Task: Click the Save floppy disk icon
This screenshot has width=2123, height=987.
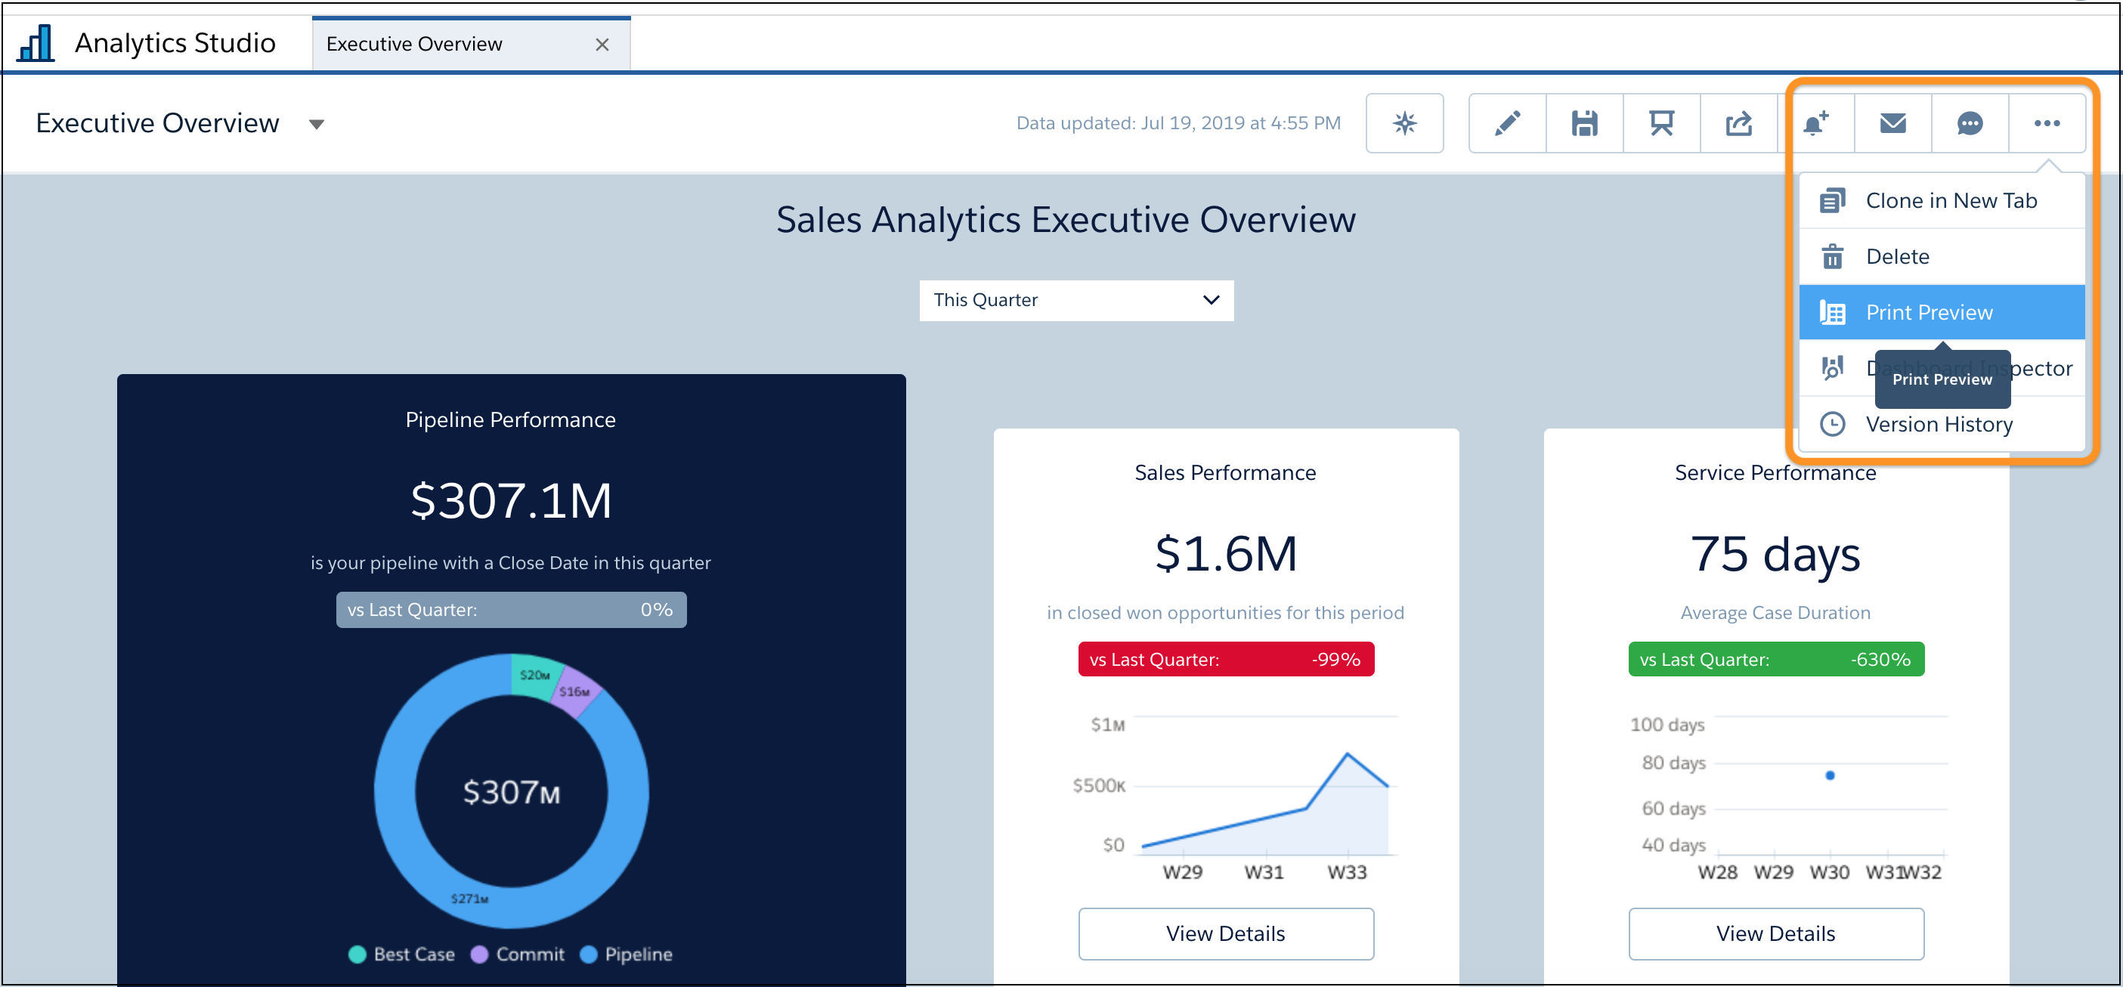Action: (1584, 124)
